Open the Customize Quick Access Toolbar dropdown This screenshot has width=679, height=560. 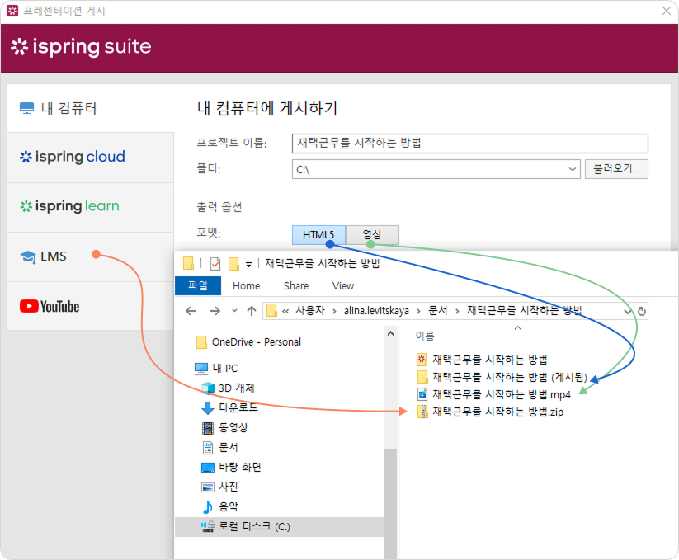(248, 265)
